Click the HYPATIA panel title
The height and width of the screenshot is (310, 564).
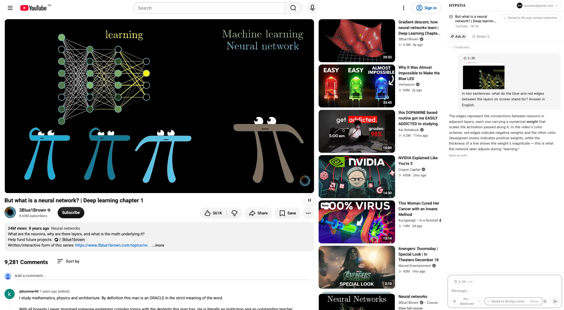coord(457,5)
